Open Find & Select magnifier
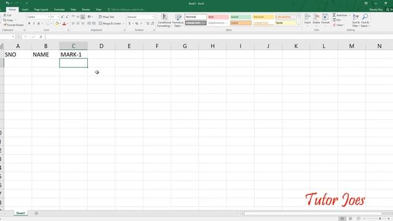Screen dimensions: 393x221 (x=365, y=20)
